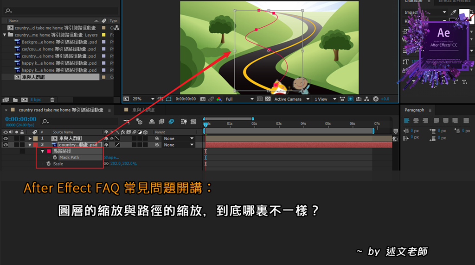Click layer 2 red label color swatch
This screenshot has width=475, height=265.
(35, 145)
